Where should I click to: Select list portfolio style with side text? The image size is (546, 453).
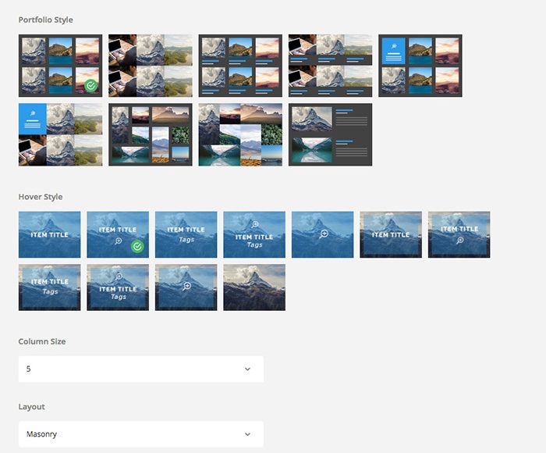(x=330, y=134)
